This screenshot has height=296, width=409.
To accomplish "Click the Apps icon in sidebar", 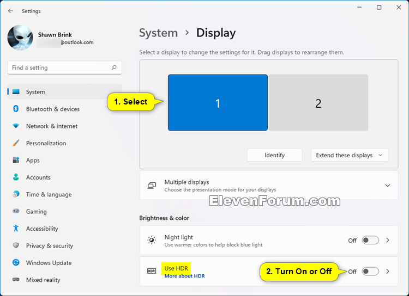I will pos(16,160).
